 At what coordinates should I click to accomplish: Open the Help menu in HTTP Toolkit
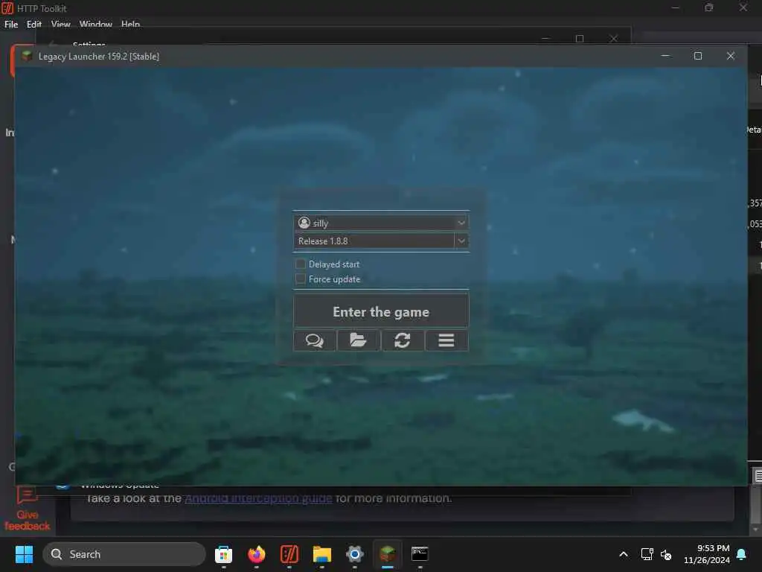coord(130,24)
